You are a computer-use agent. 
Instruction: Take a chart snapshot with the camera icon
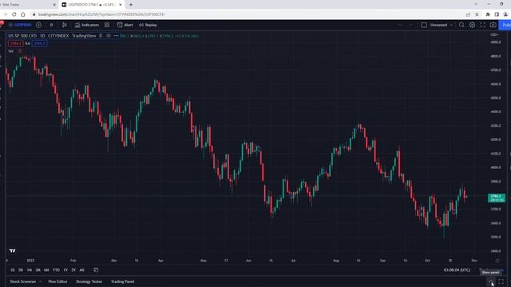(493, 25)
